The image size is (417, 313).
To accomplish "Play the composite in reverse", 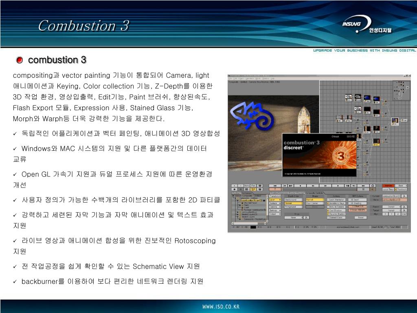I will [300, 185].
